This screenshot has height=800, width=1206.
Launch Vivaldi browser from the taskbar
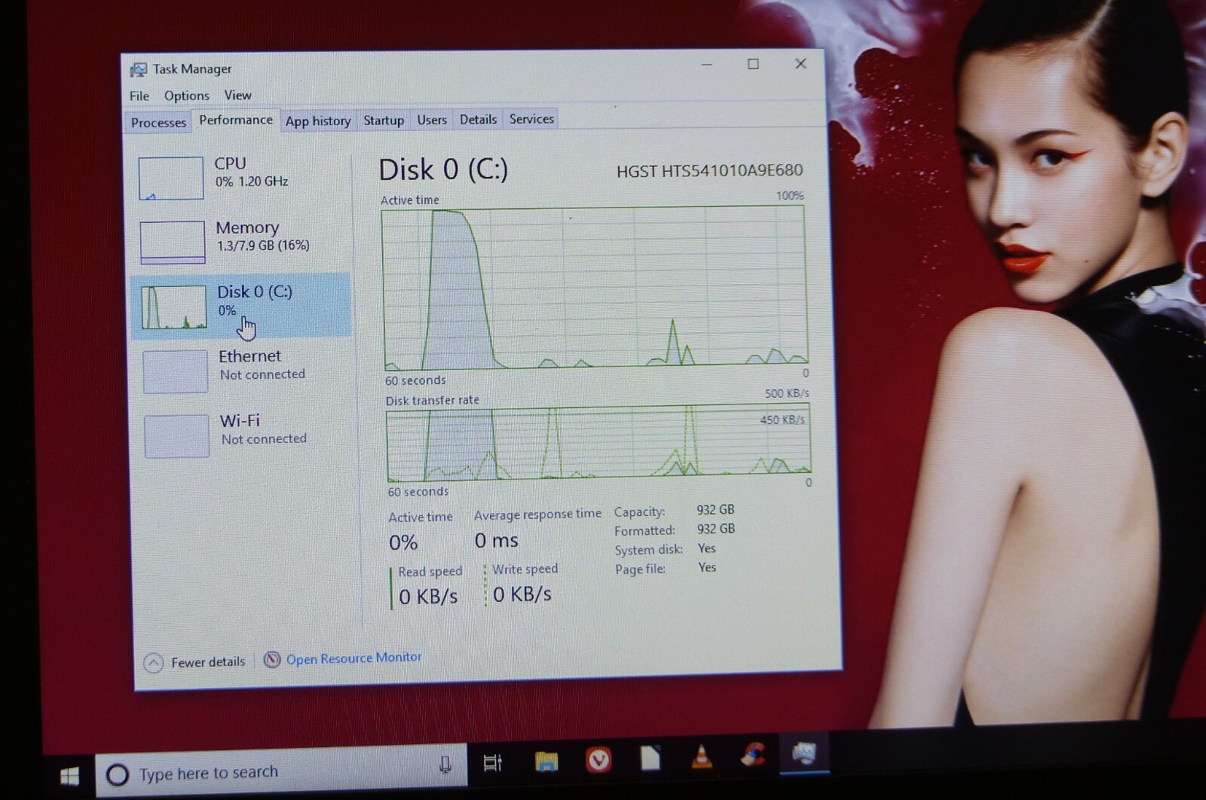click(598, 760)
